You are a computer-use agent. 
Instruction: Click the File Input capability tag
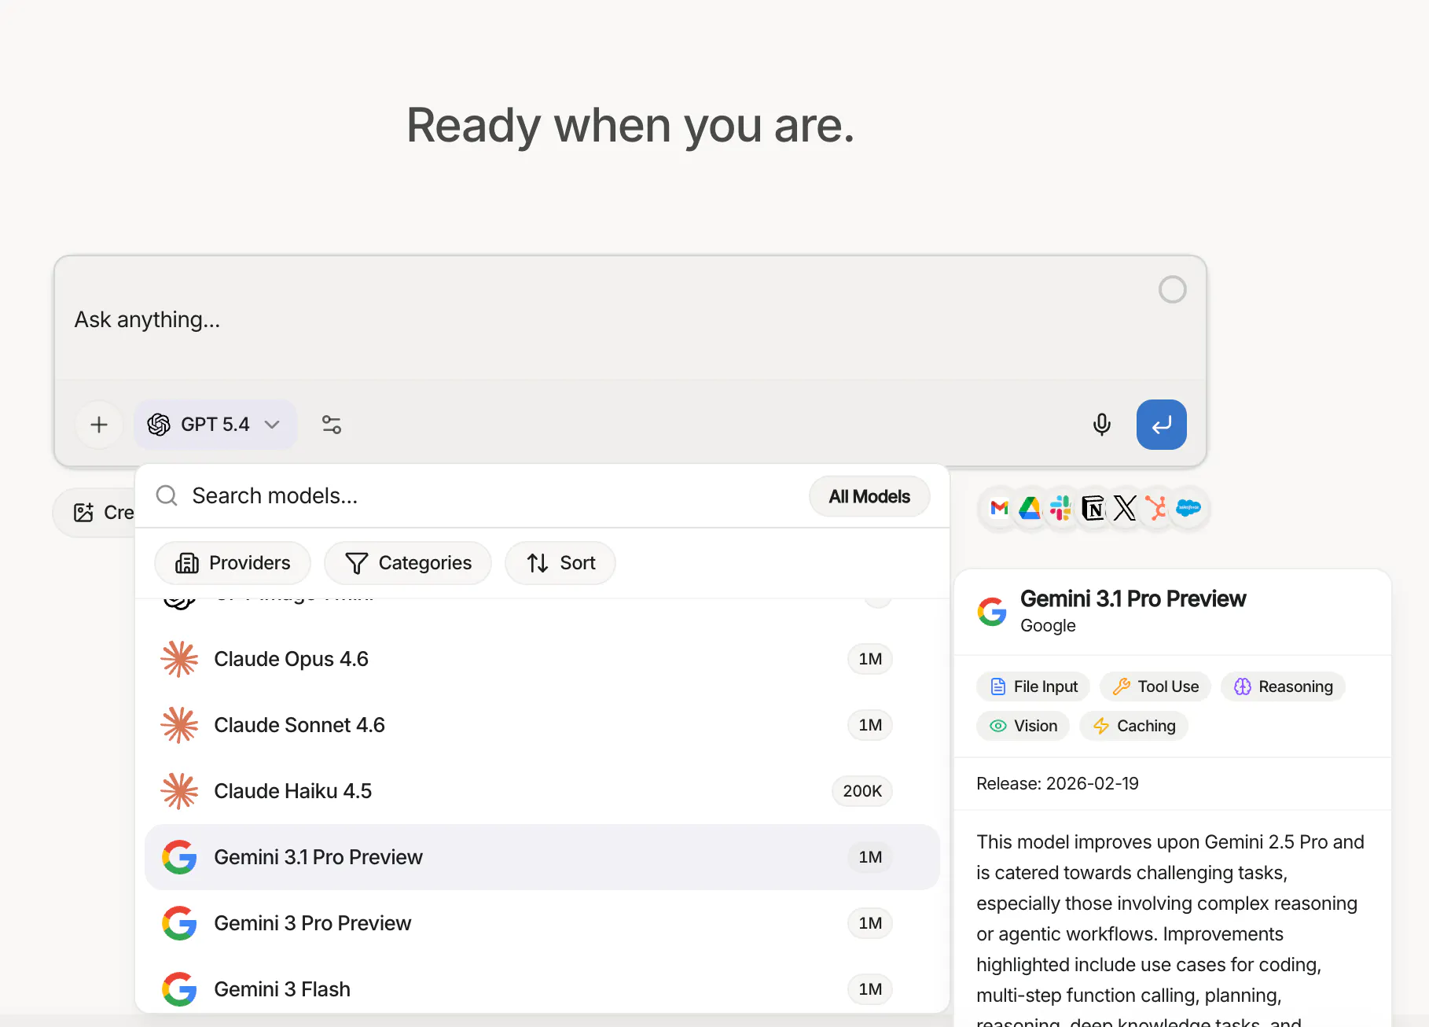pos(1033,687)
